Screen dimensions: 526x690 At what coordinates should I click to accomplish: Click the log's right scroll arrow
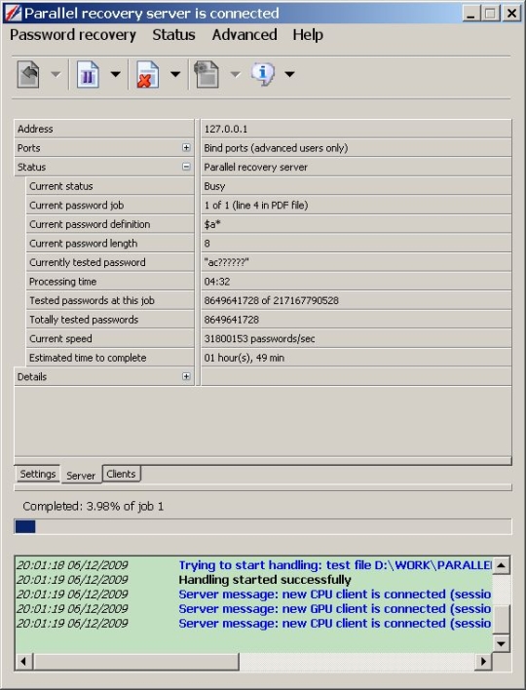[483, 662]
